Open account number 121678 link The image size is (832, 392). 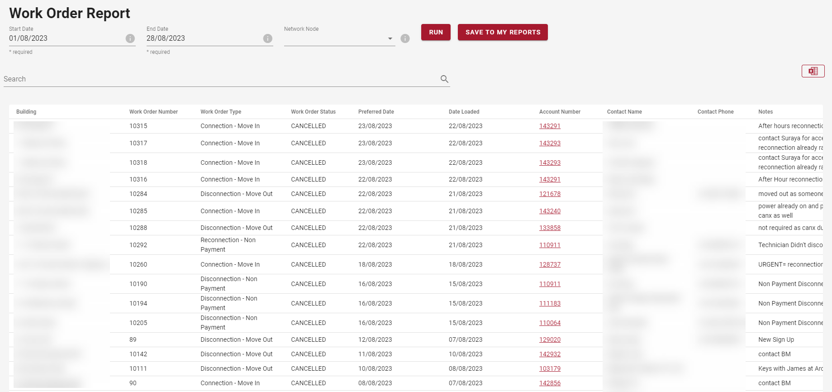pos(550,194)
